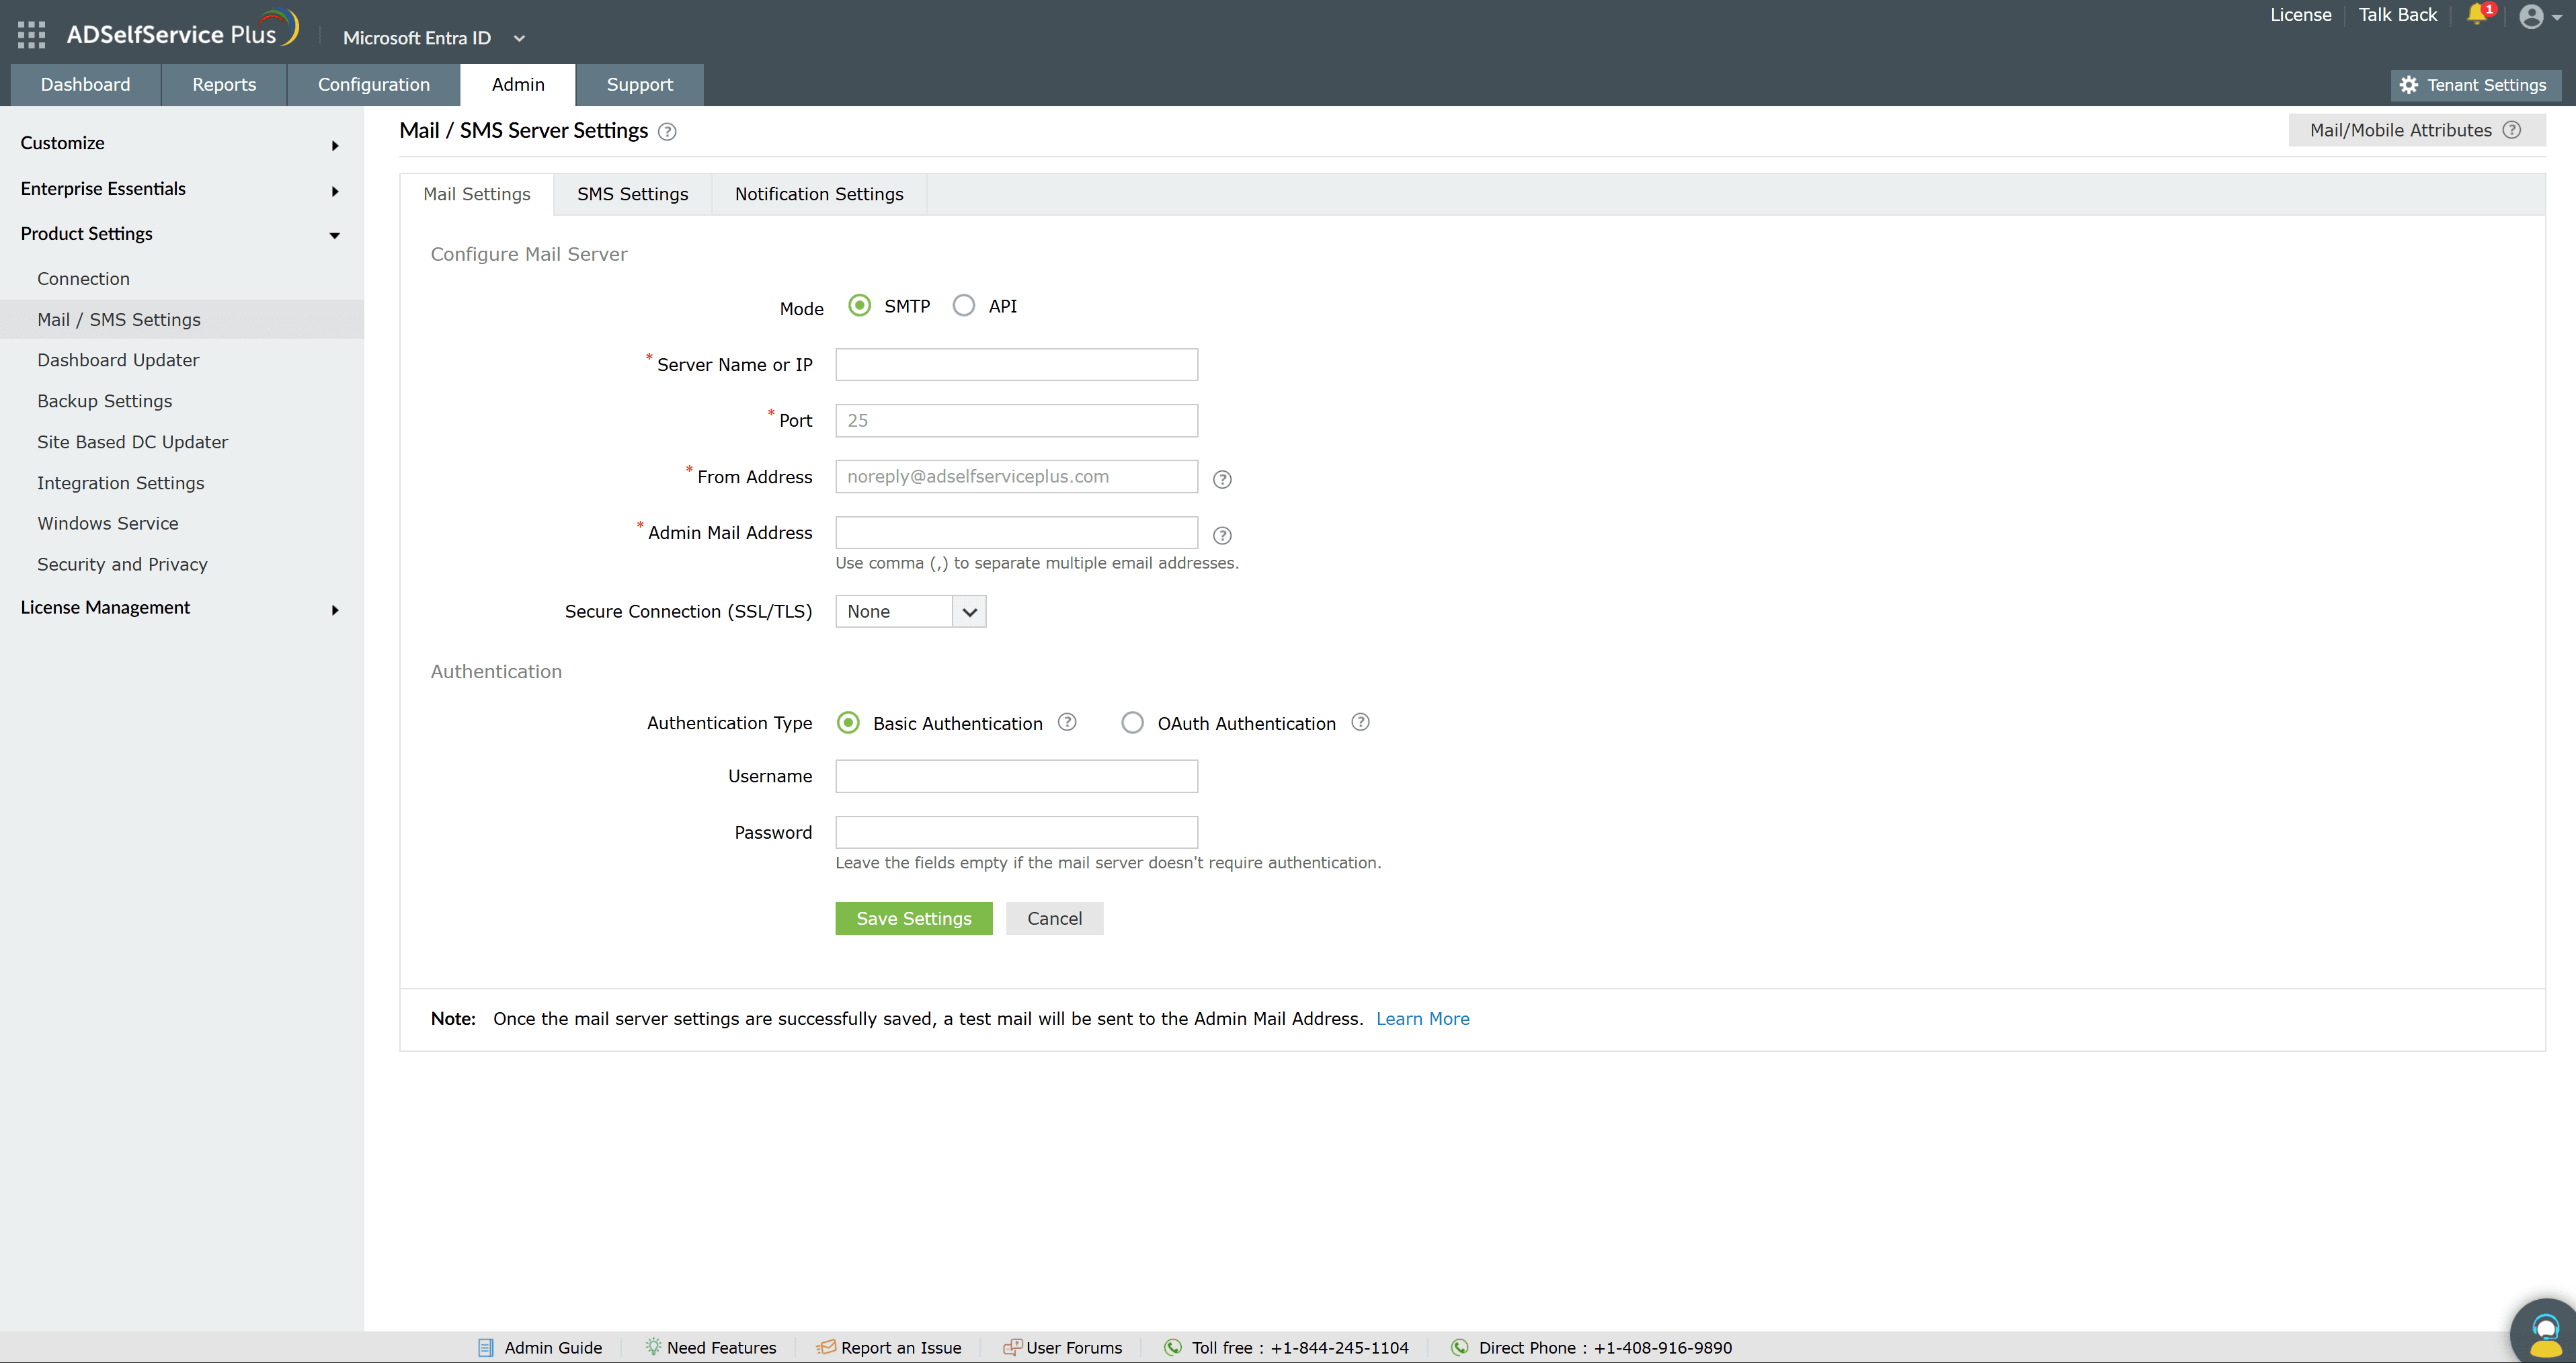This screenshot has width=2576, height=1363.
Task: Open Dashboard Updater sidebar item
Action: pos(182,360)
